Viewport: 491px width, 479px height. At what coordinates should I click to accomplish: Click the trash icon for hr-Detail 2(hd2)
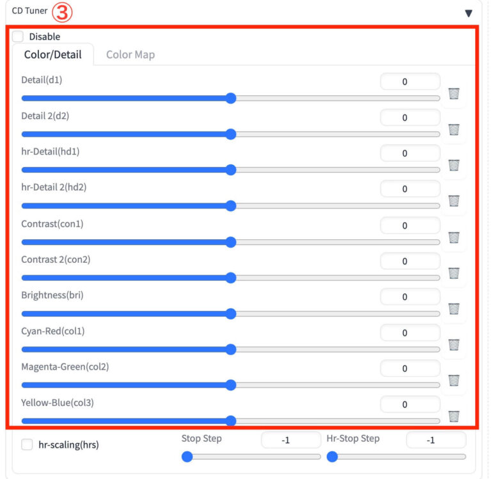click(454, 201)
